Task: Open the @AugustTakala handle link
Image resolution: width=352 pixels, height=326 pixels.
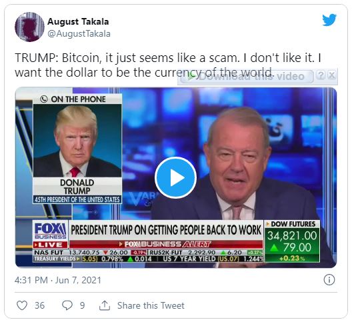Action: click(x=79, y=34)
